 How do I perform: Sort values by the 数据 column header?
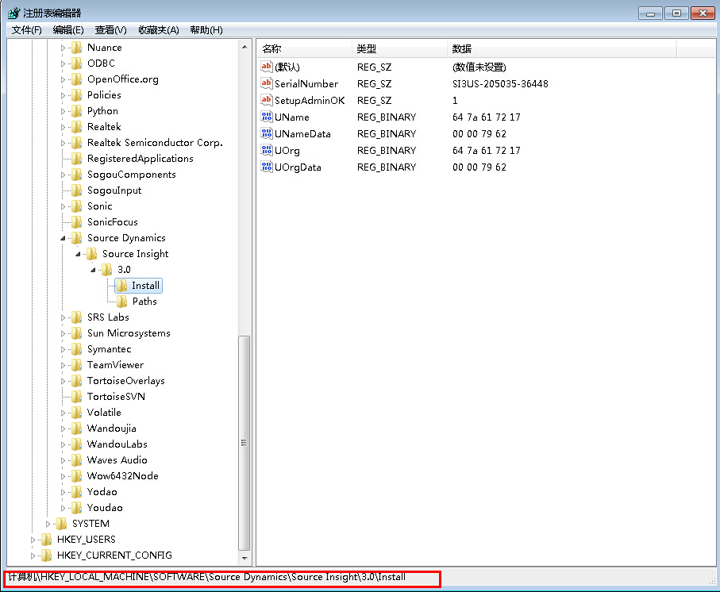pos(561,48)
